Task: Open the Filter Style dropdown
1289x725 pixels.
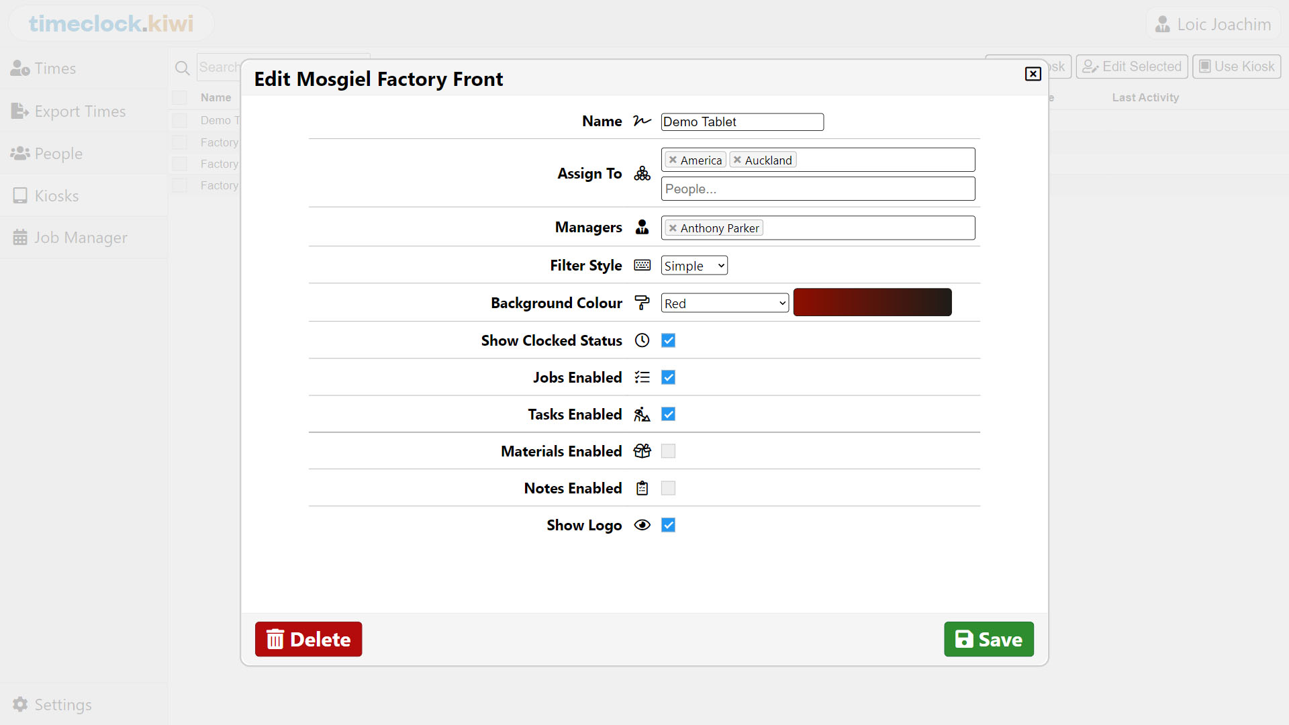Action: tap(694, 265)
